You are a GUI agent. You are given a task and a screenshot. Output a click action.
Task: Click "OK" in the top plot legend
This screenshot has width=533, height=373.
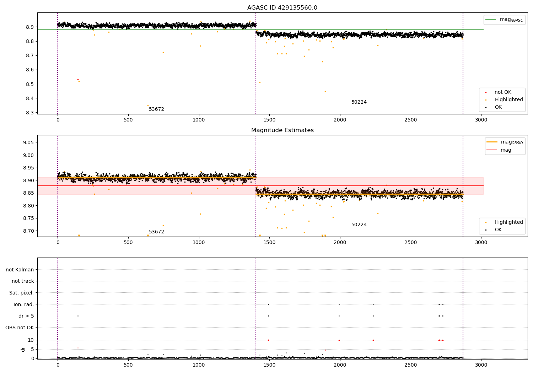pyautogui.click(x=498, y=107)
